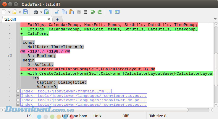Minimize the CudaText window
The image size is (218, 119).
tap(10, 4)
